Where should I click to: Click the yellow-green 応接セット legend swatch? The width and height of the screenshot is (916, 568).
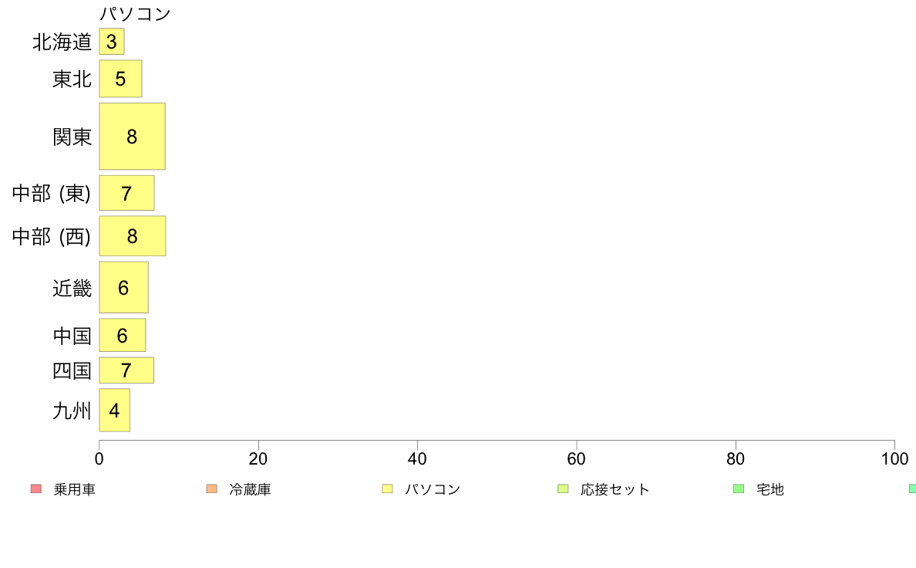[x=563, y=489]
